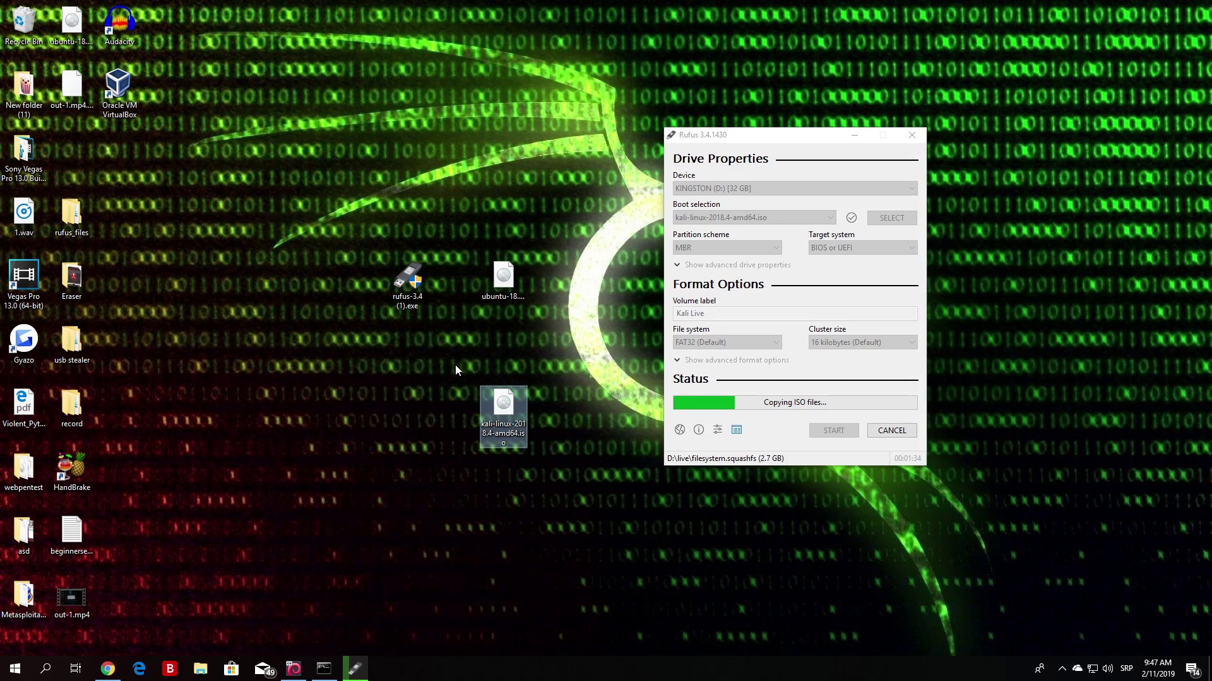Open the File system FAT32 dropdown
The width and height of the screenshot is (1212, 681).
(727, 342)
